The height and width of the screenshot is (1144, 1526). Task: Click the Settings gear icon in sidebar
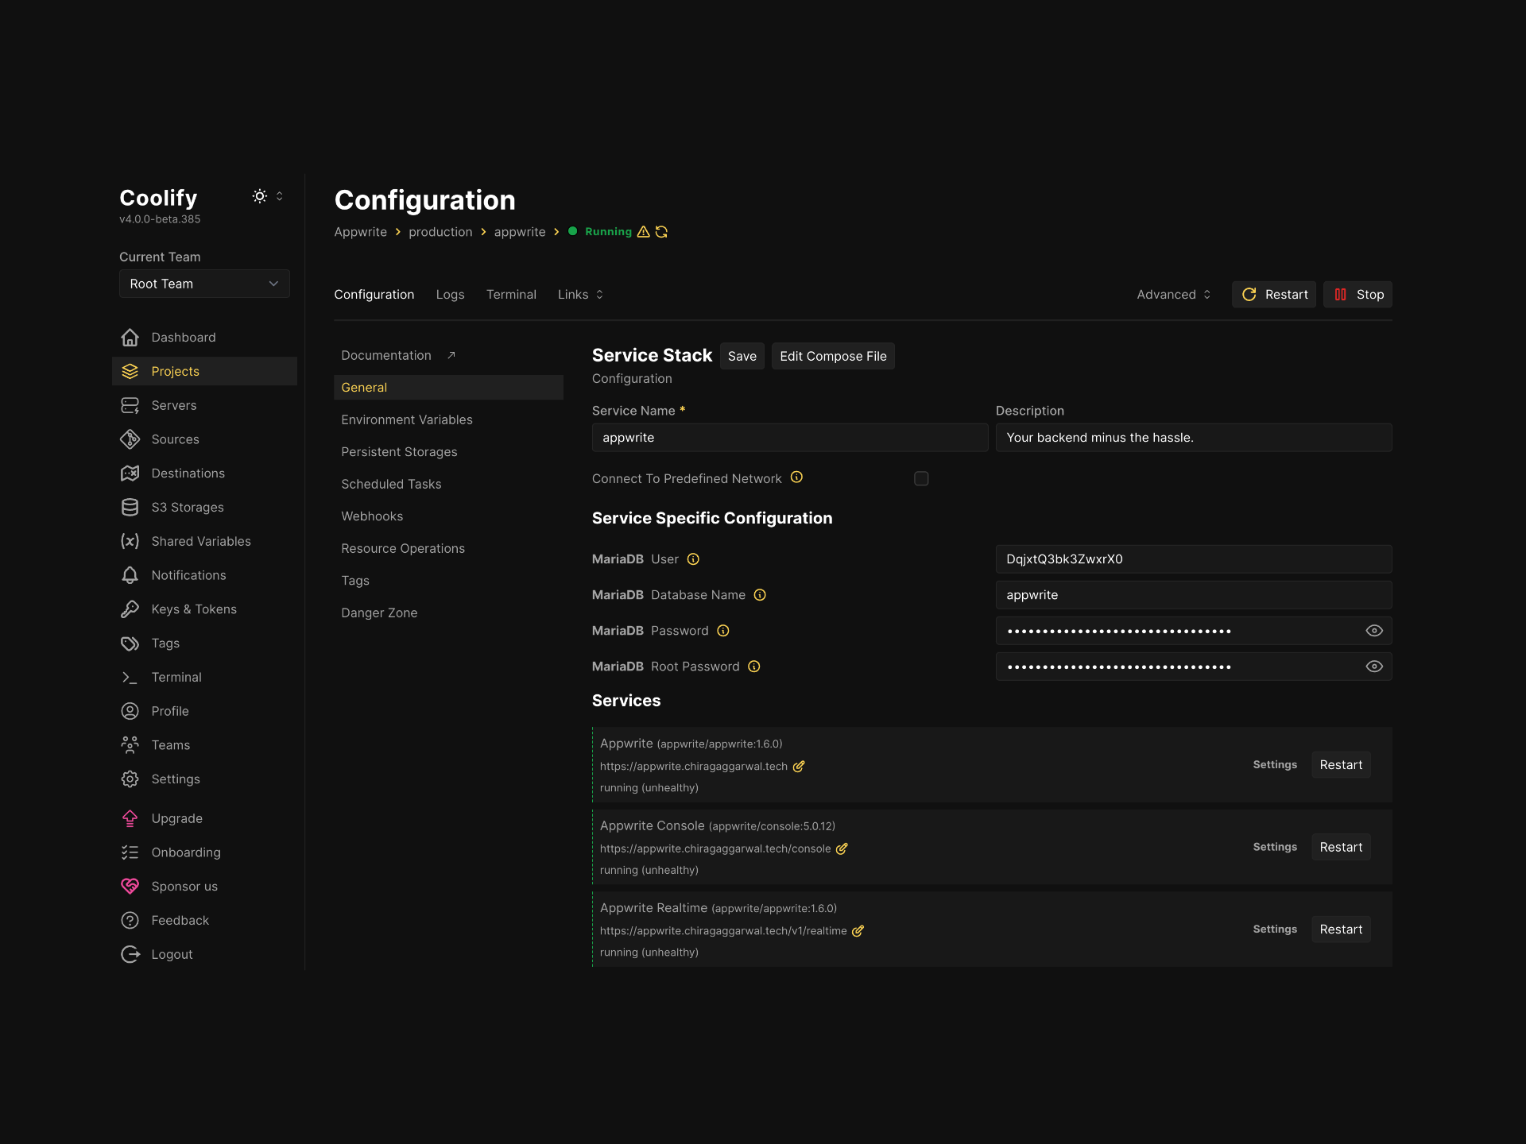click(130, 779)
